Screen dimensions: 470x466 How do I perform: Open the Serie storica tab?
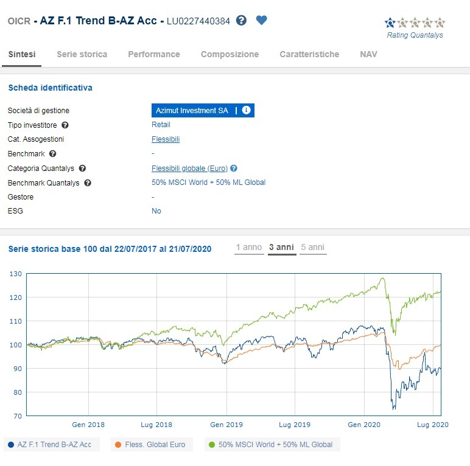tap(82, 54)
